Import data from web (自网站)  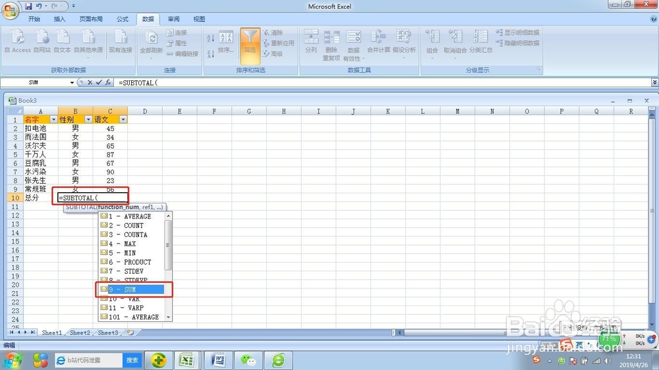click(42, 41)
